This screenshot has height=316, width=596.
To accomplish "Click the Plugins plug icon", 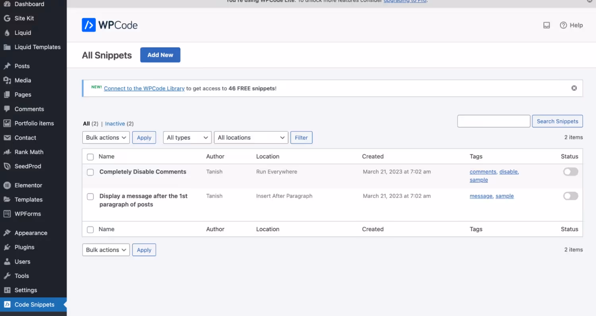I will pos(7,247).
